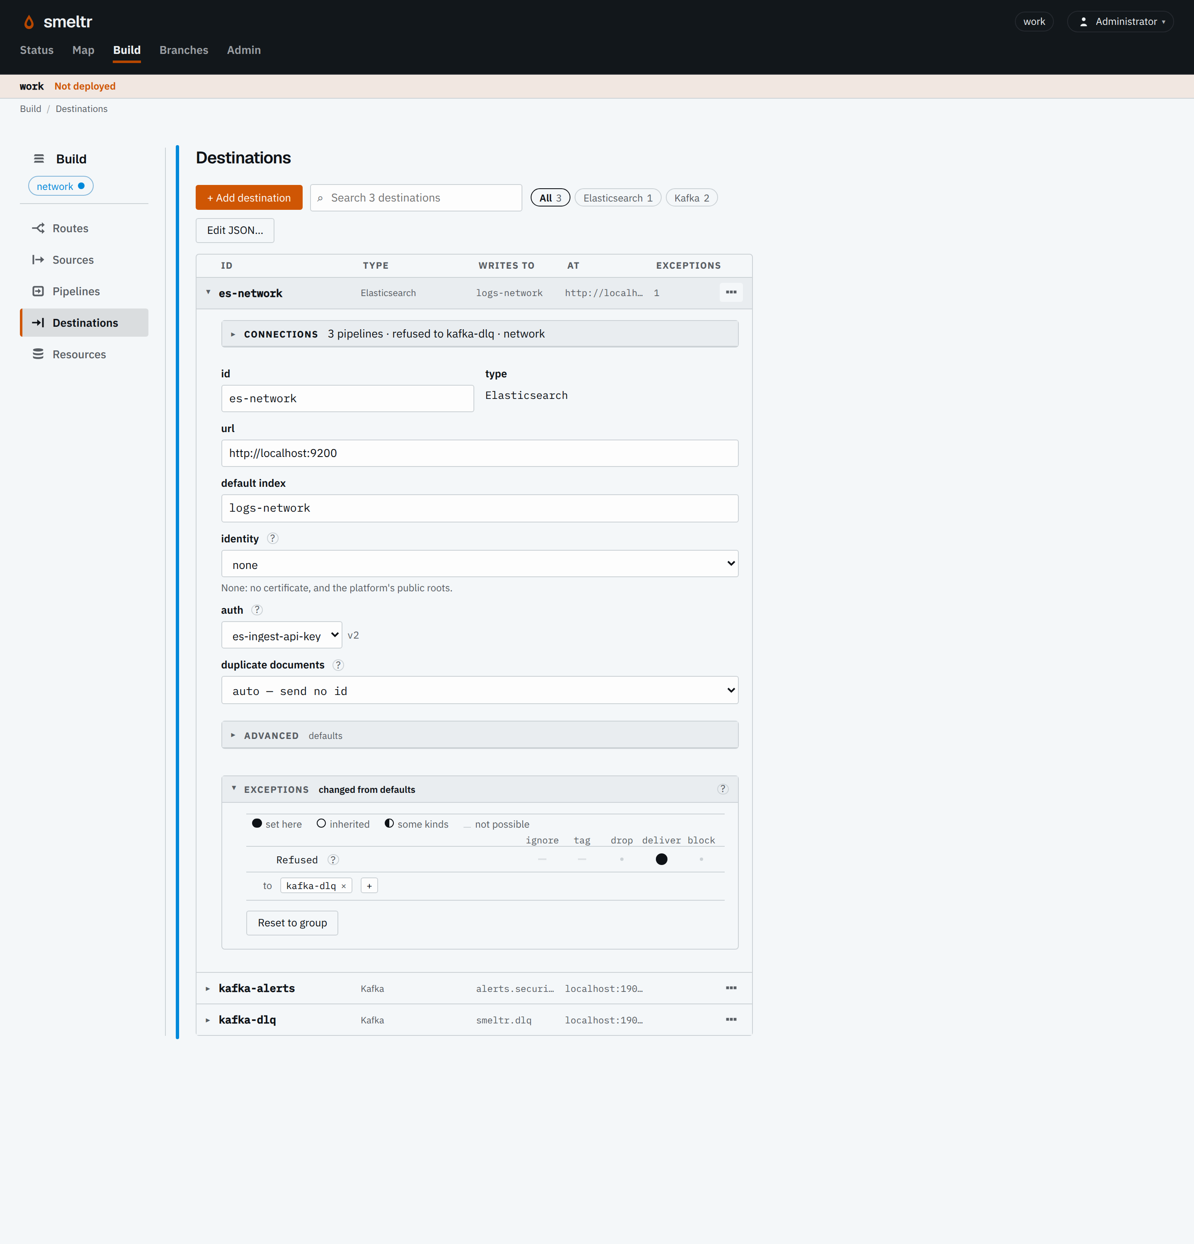Expand the kafka-dlq destination row
Screen dimensions: 1194x1244
click(x=208, y=1020)
